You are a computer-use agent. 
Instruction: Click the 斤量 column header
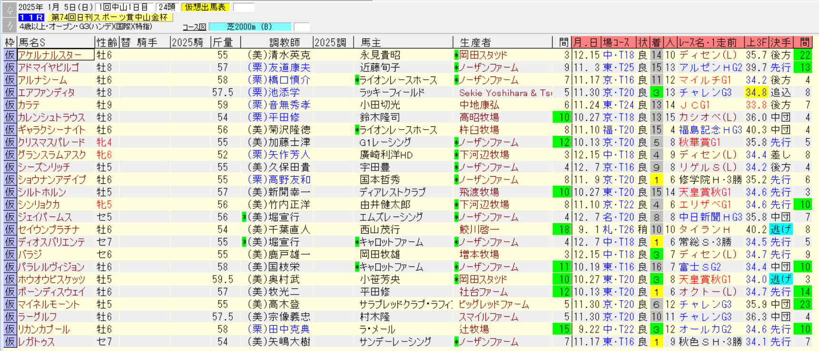pos(225,42)
